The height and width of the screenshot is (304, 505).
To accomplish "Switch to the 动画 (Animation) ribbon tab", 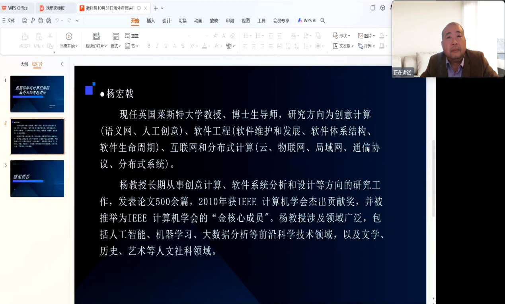I will (198, 20).
